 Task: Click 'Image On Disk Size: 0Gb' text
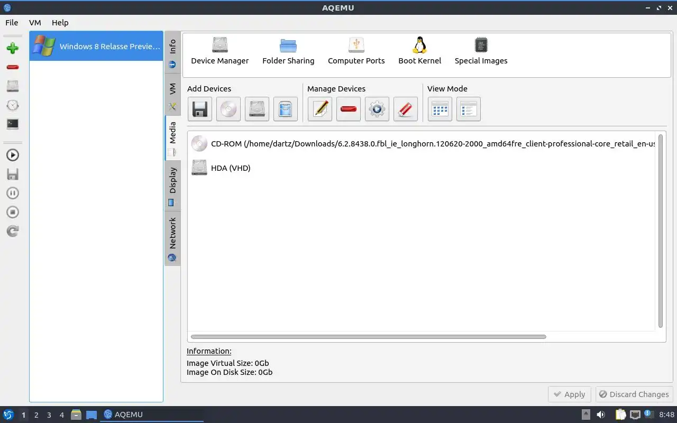230,372
